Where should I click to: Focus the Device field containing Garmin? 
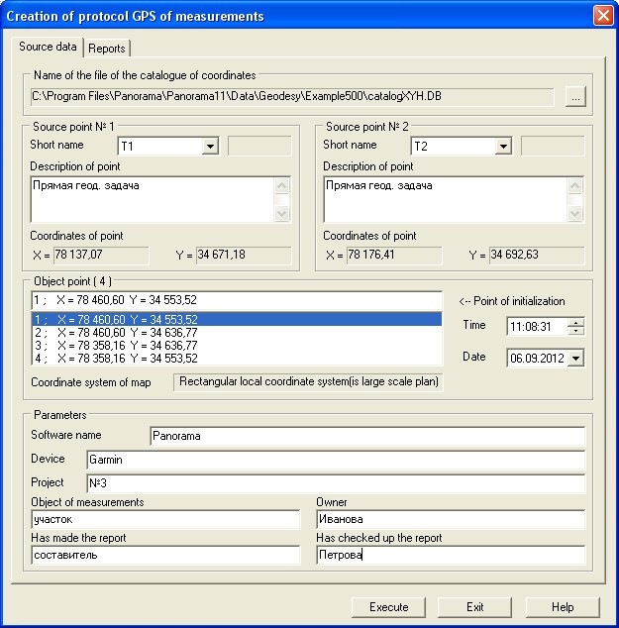tap(335, 460)
